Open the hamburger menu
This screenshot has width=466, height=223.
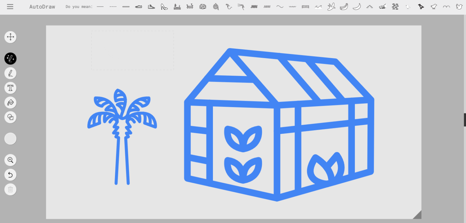[10, 7]
